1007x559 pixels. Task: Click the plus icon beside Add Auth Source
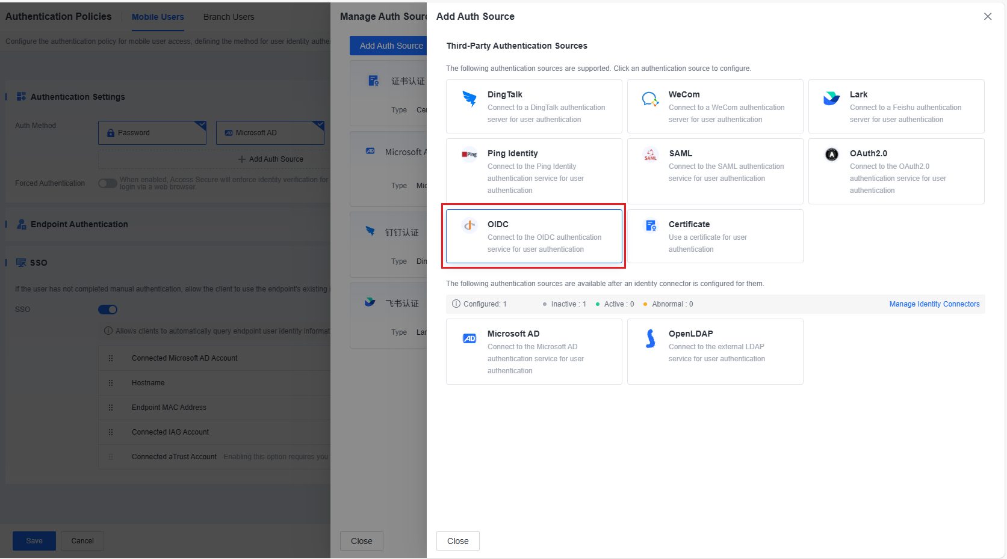[x=242, y=159]
